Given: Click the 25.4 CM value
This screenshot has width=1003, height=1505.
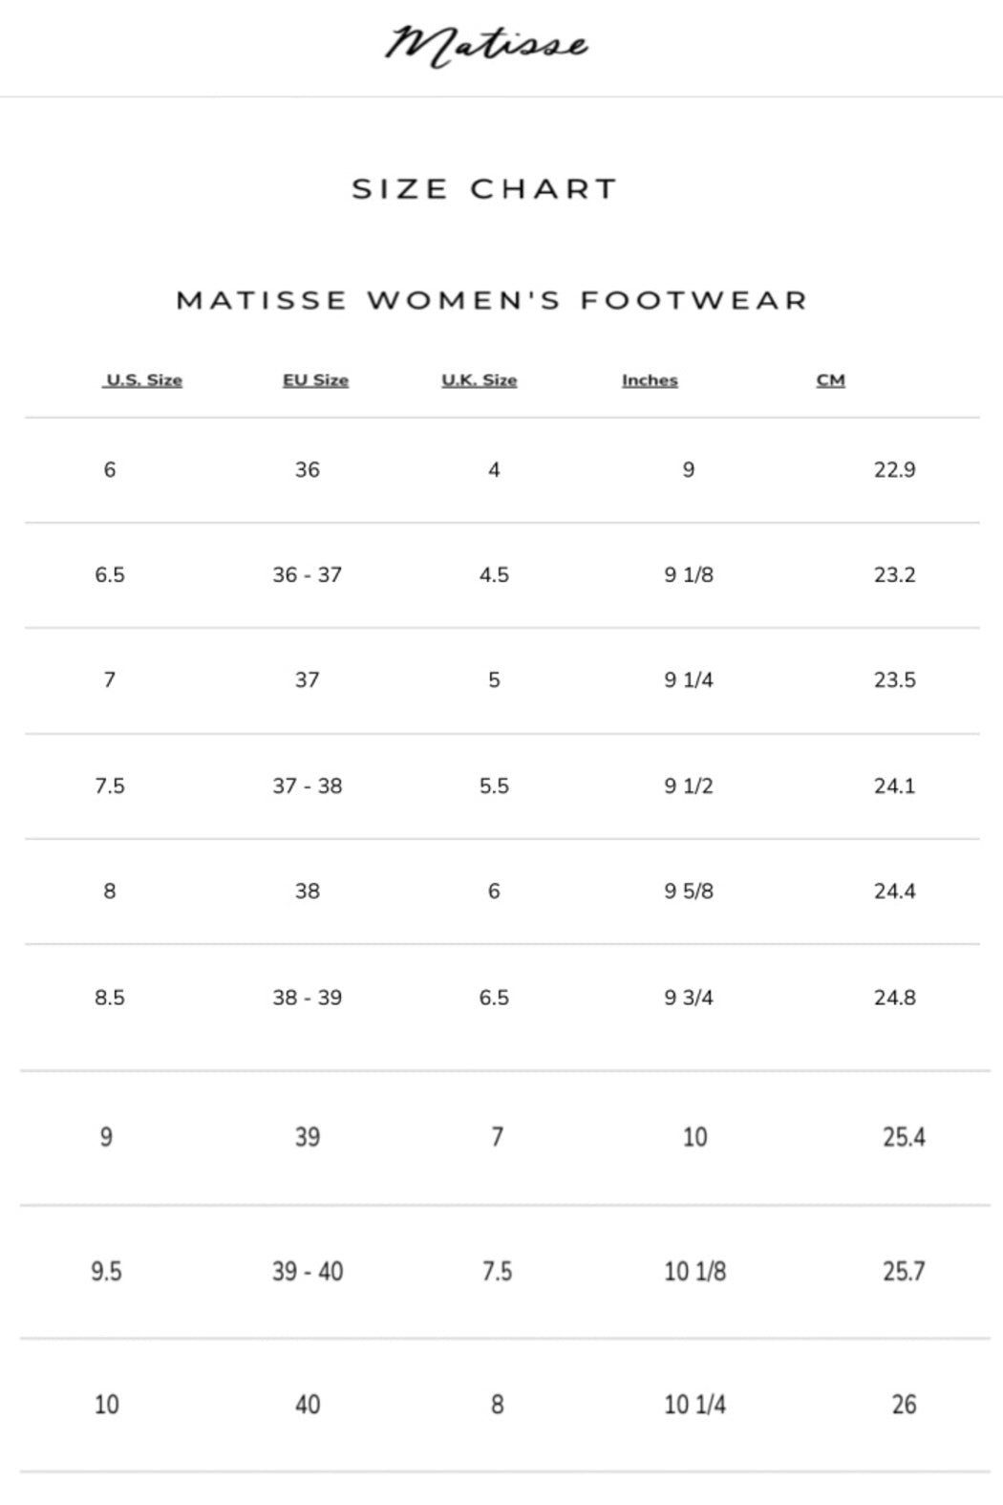Looking at the screenshot, I should (x=904, y=1137).
